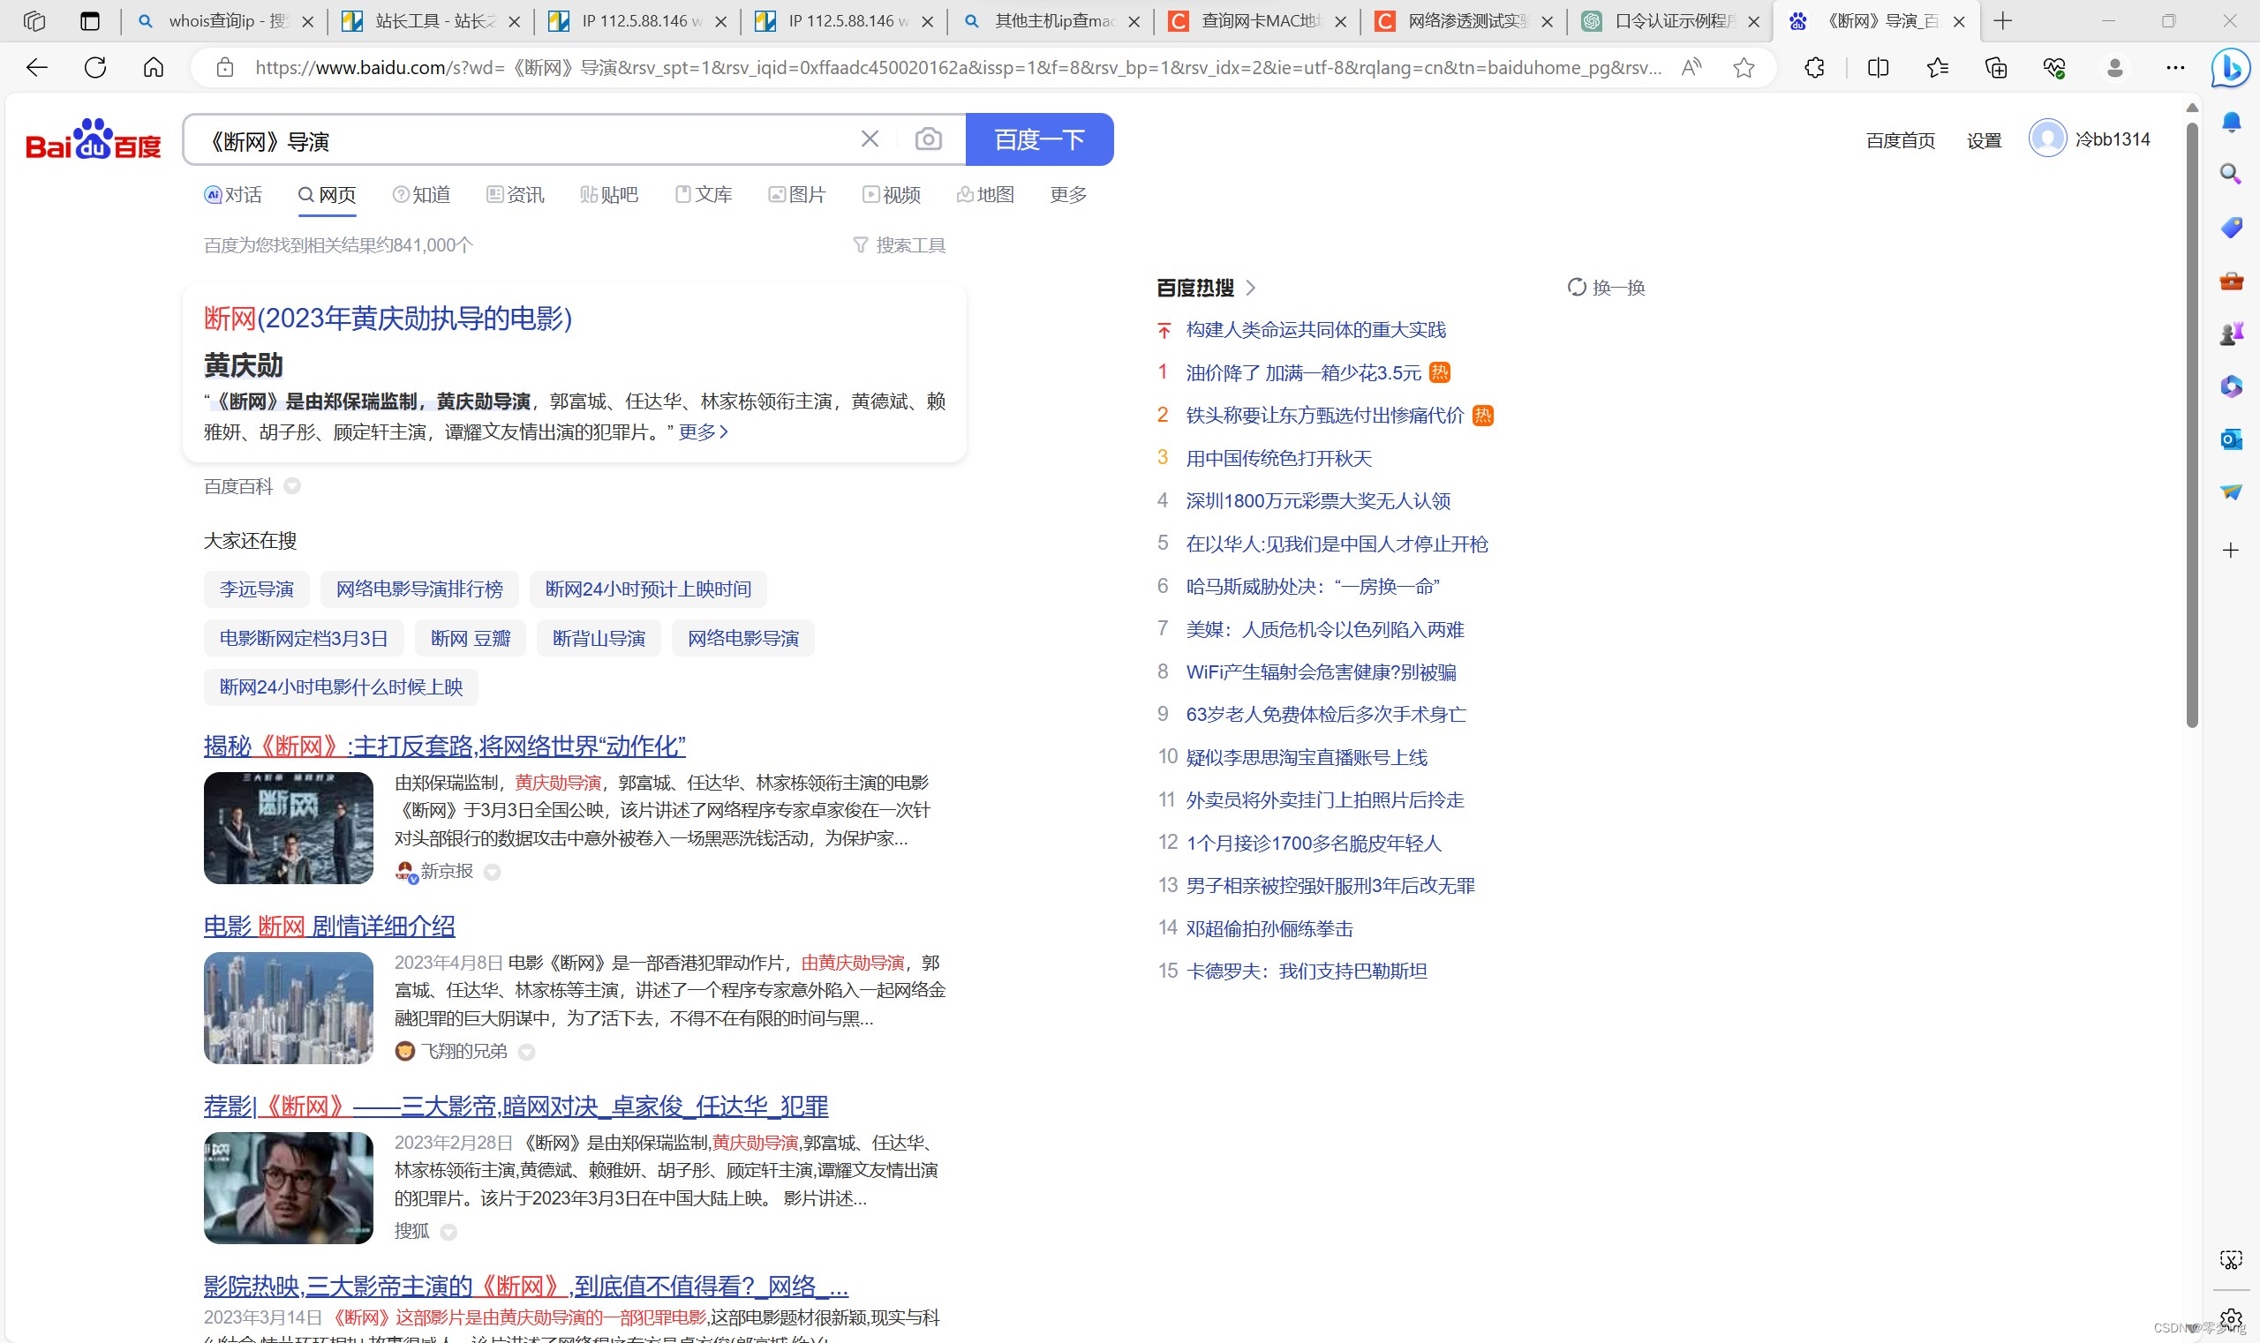Screen dimensions: 2260x1343
Task: Click the page vertical scrollbar
Action: [x=2191, y=425]
